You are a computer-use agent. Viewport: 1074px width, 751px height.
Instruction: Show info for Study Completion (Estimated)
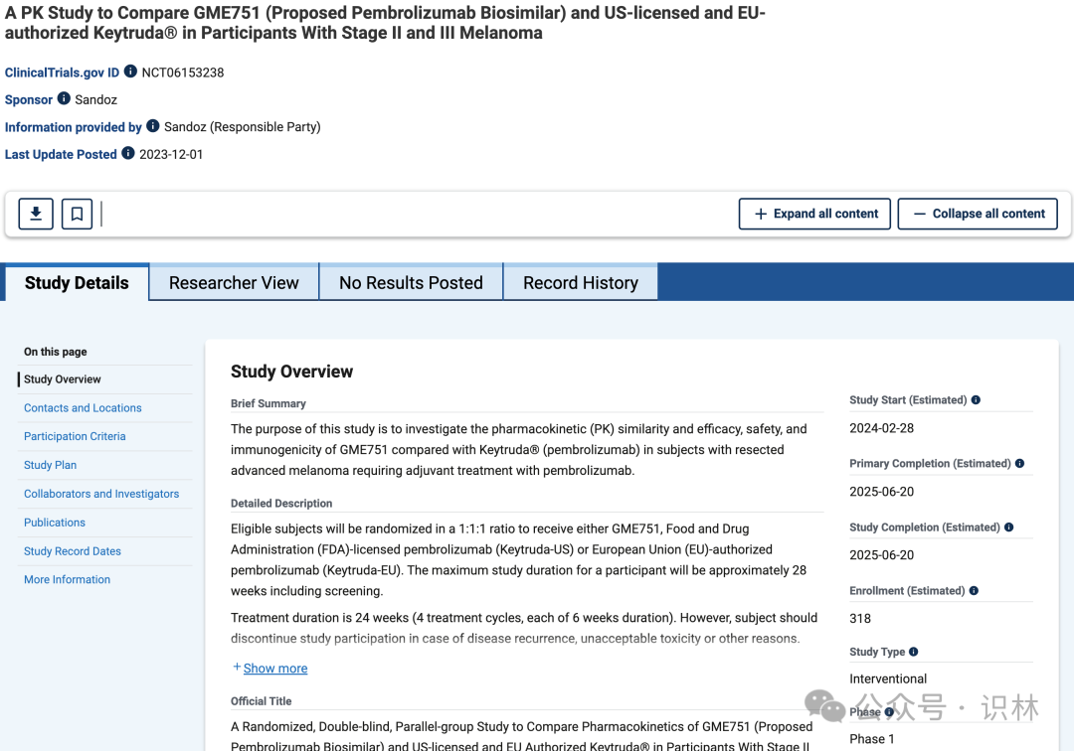pyautogui.click(x=1009, y=527)
